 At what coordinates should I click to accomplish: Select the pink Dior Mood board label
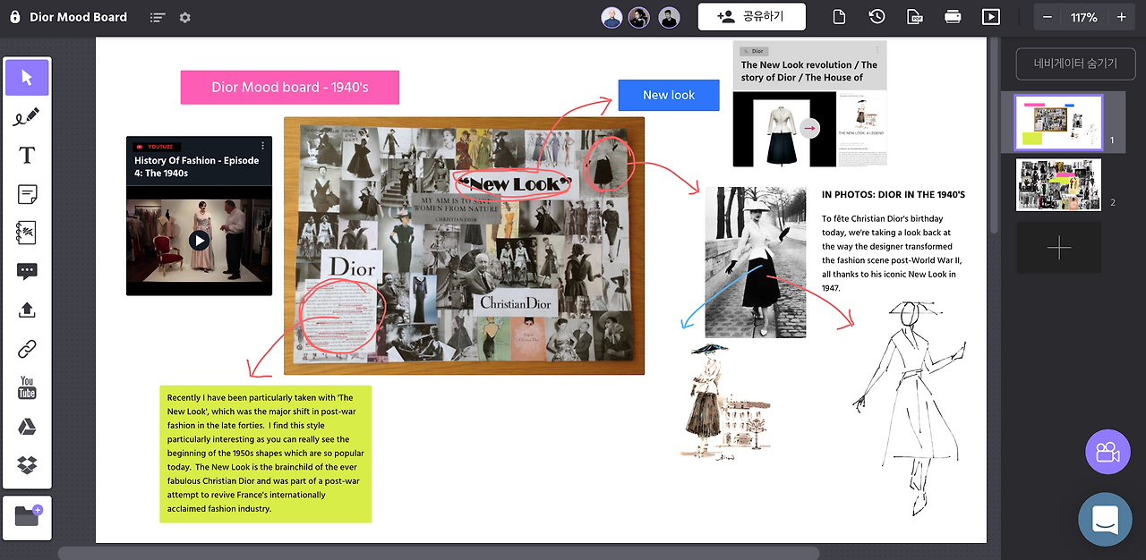click(x=290, y=88)
